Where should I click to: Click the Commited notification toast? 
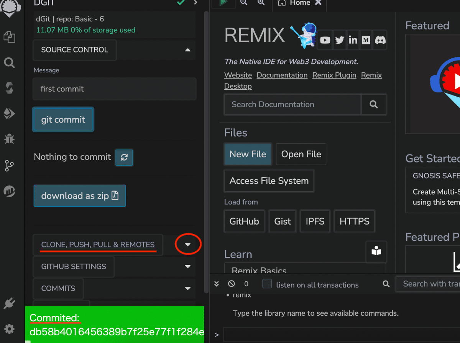click(115, 324)
